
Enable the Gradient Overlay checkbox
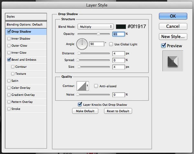coord(9,95)
